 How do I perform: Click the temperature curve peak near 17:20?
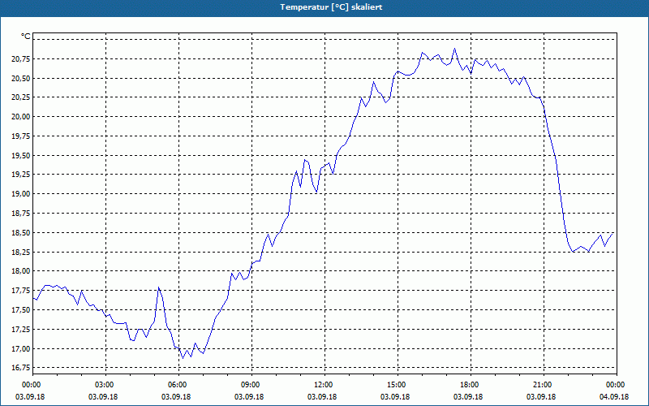[x=454, y=49]
